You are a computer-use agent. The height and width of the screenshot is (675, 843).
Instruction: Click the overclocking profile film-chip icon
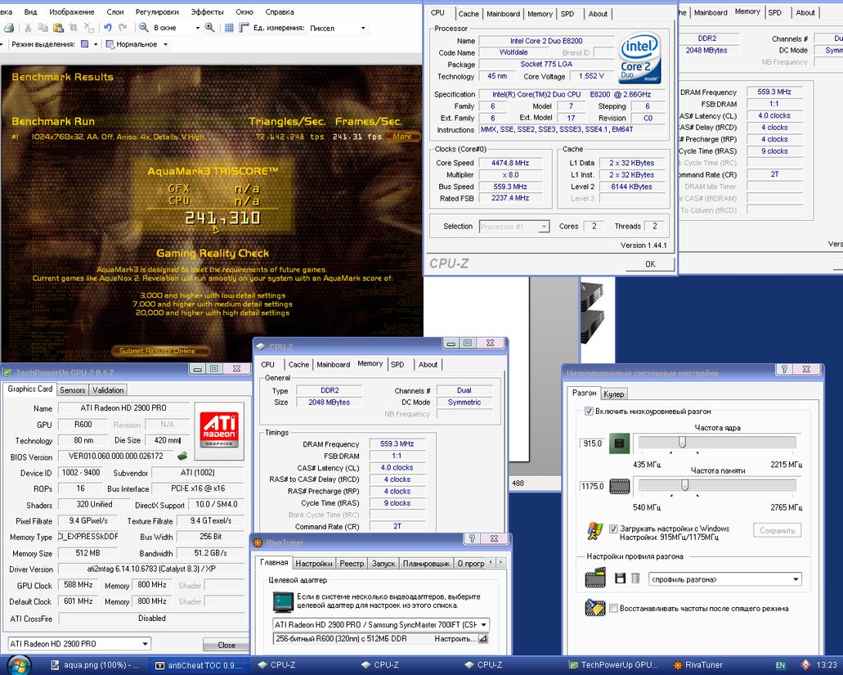tap(595, 578)
